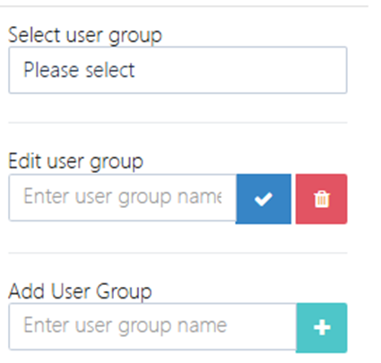Click the white plus icon
Viewport: 381px width, 363px height.
point(322,328)
